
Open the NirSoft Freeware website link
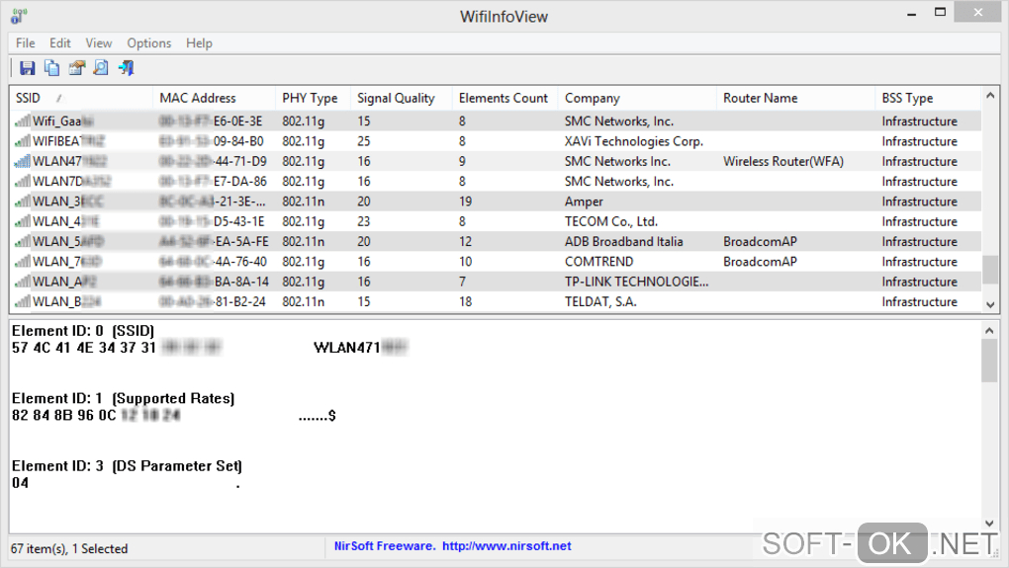452,546
